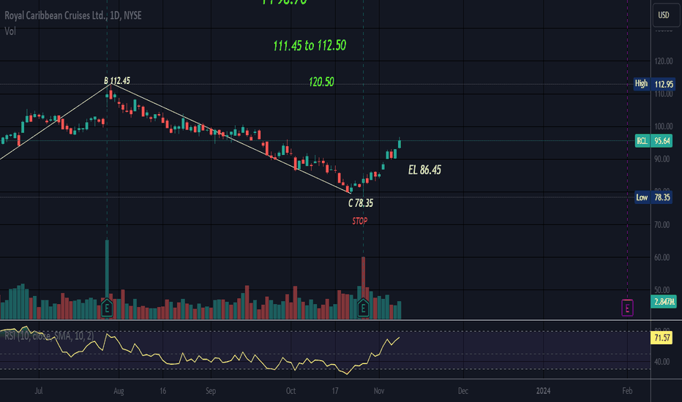Click the High 112.95 price label
The image size is (682, 402).
(653, 84)
